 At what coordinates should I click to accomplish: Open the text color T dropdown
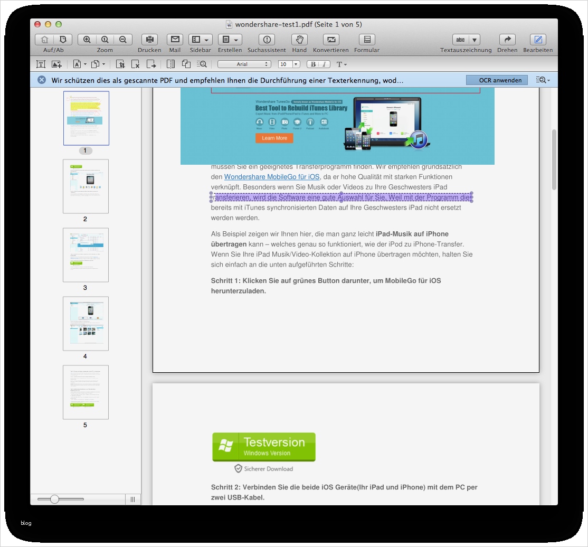[342, 64]
